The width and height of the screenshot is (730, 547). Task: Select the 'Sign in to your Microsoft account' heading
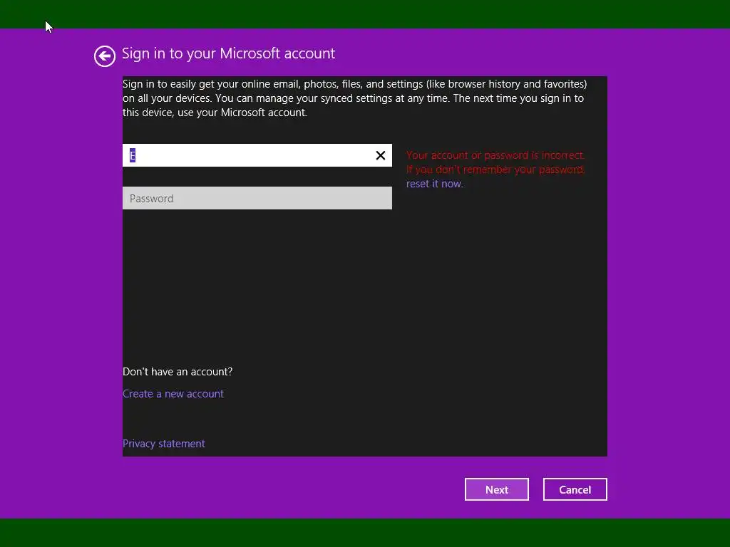pyautogui.click(x=228, y=53)
